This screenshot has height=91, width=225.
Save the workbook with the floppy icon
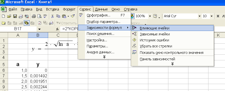(x=15, y=16)
